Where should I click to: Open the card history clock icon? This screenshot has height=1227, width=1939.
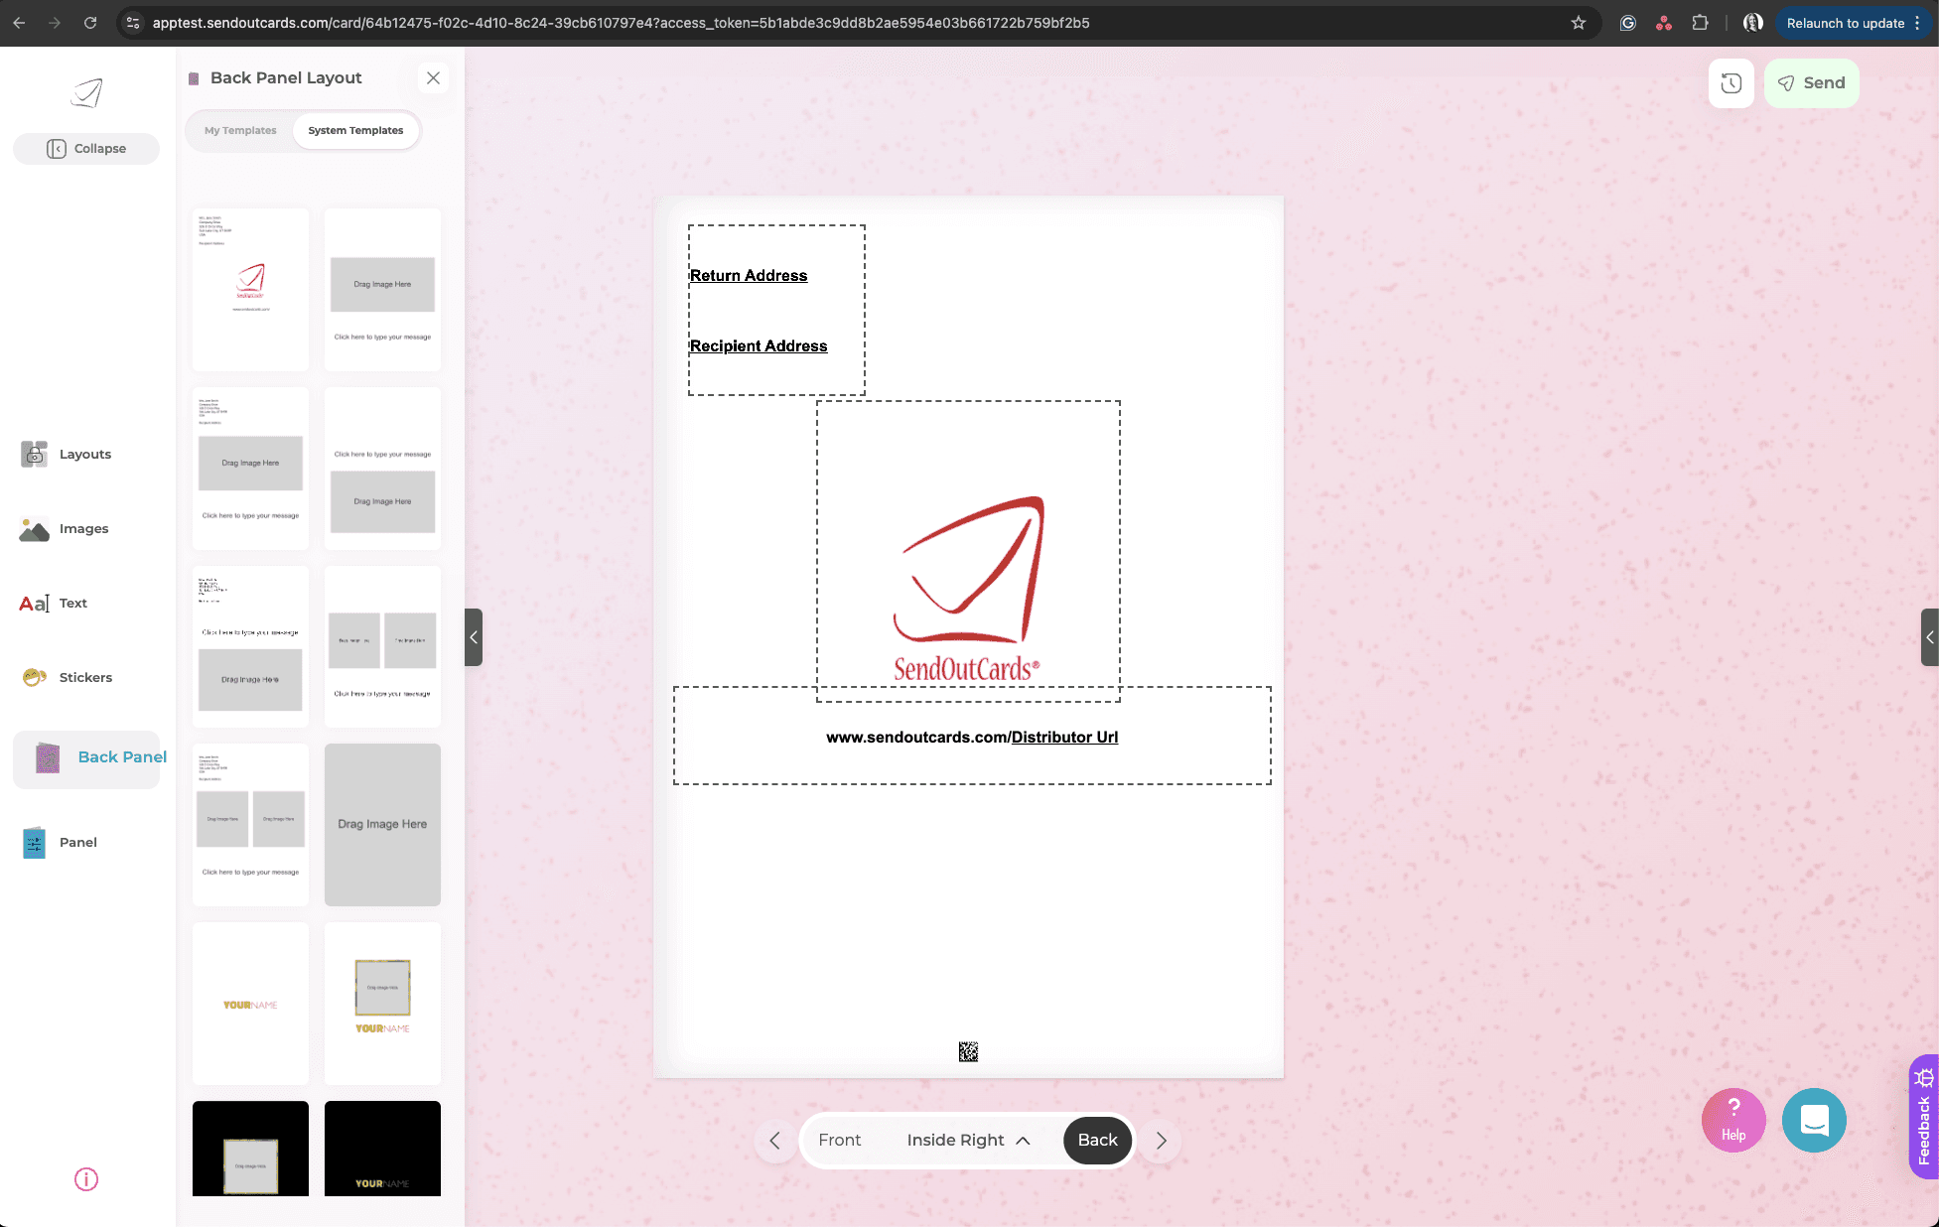[x=1731, y=83]
